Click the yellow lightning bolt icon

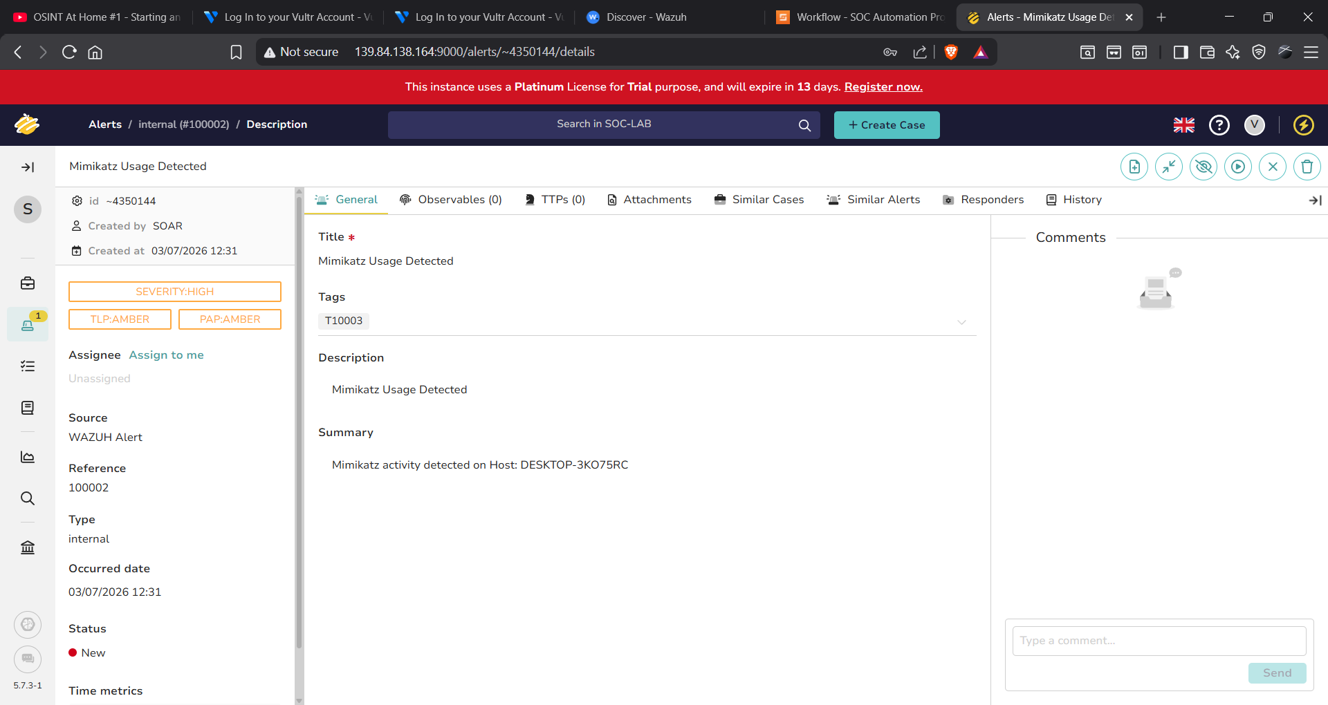pos(1304,125)
